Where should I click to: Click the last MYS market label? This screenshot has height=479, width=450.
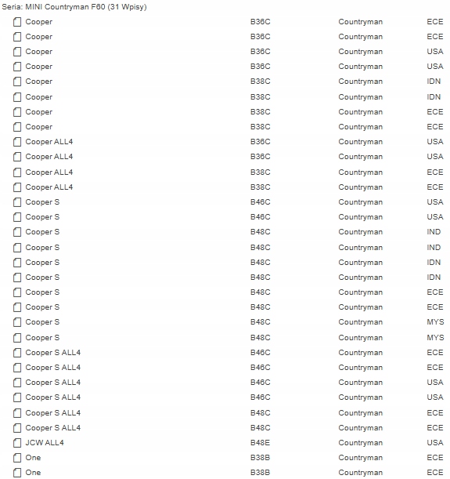[435, 338]
